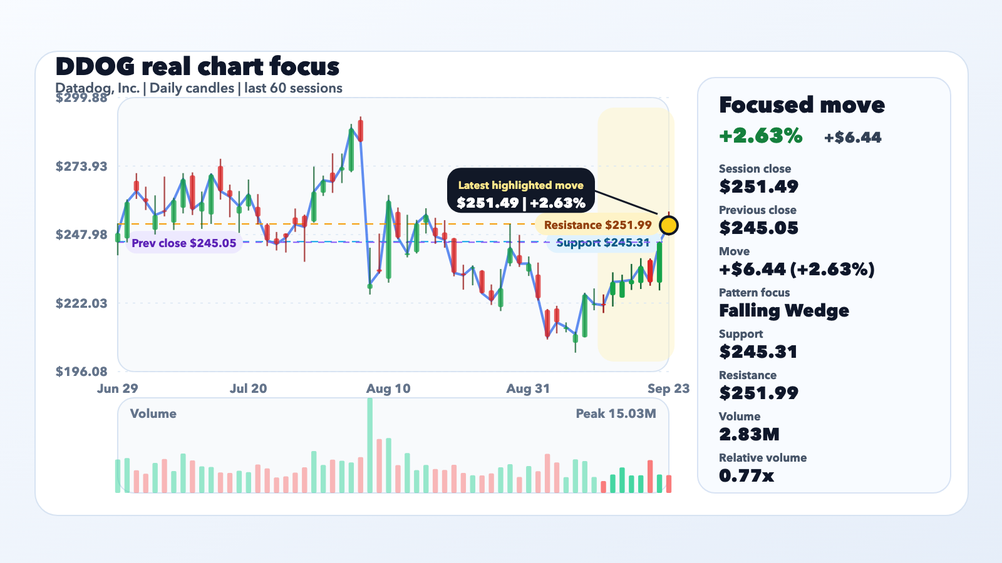Click the yellow latest-move marker dot

tap(669, 225)
